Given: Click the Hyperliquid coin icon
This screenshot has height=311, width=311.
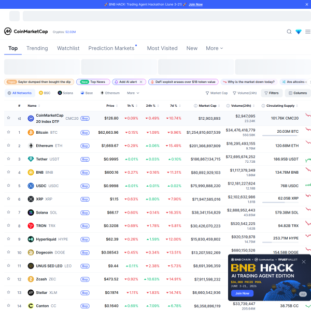Looking at the screenshot, I should 31,239.
